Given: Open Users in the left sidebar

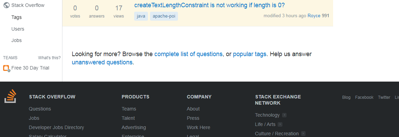Looking at the screenshot, I should [x=18, y=29].
